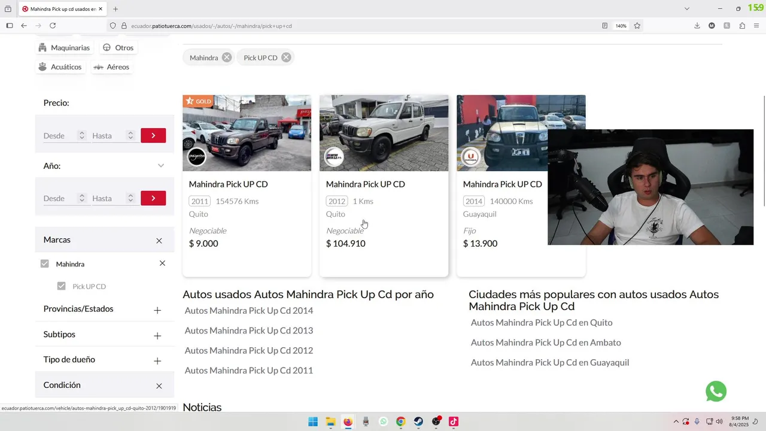Viewport: 766px width, 431px height.
Task: Click the price Desde input field
Action: [x=60, y=136]
